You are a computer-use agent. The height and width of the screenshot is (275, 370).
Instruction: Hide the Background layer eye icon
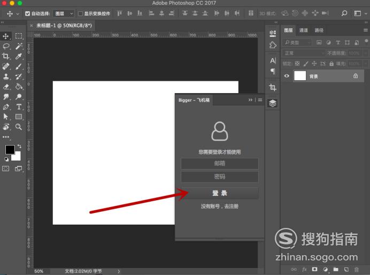(x=287, y=76)
